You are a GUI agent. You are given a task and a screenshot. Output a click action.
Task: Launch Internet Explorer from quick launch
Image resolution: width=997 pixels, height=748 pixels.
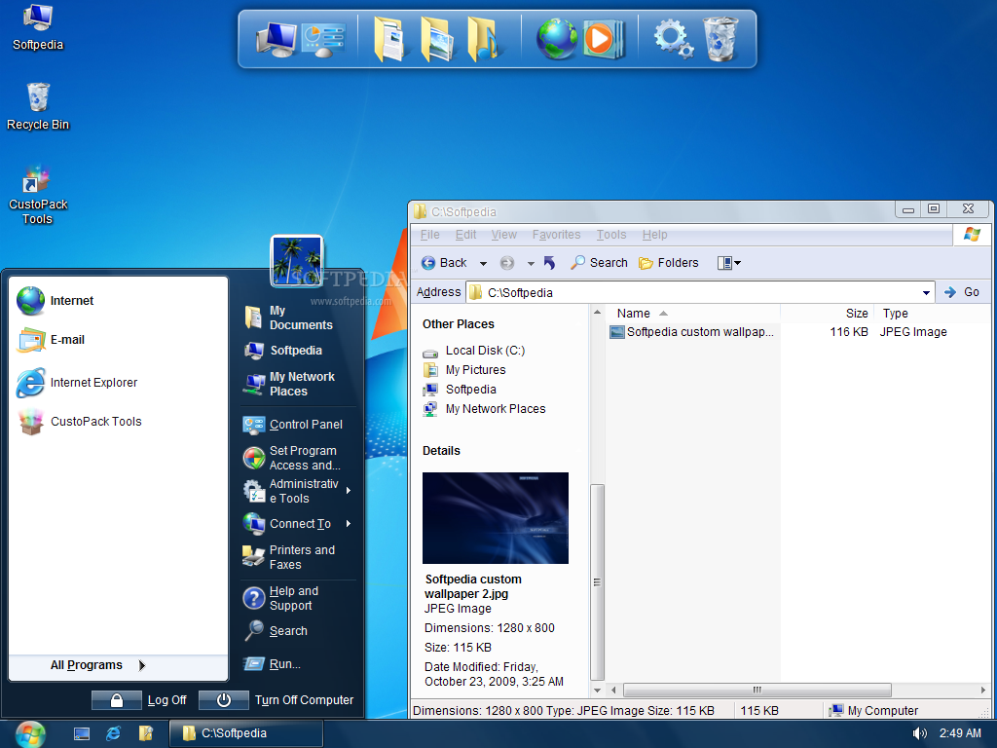[114, 734]
